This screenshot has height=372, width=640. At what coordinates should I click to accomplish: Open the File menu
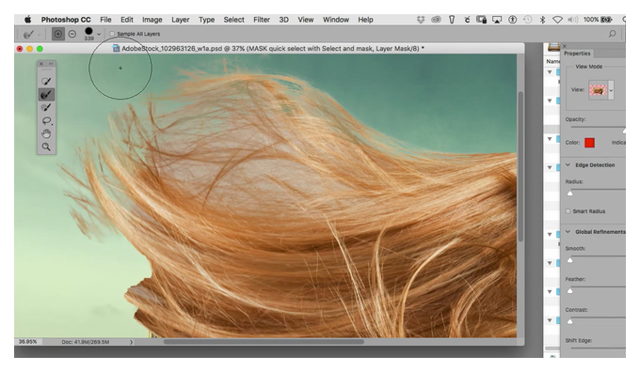105,20
